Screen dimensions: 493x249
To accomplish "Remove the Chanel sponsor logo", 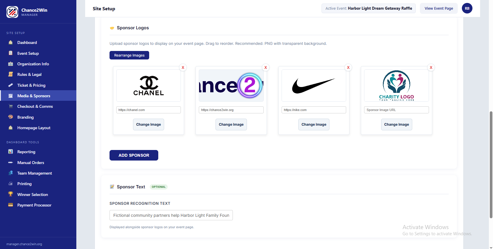I will point(183,67).
